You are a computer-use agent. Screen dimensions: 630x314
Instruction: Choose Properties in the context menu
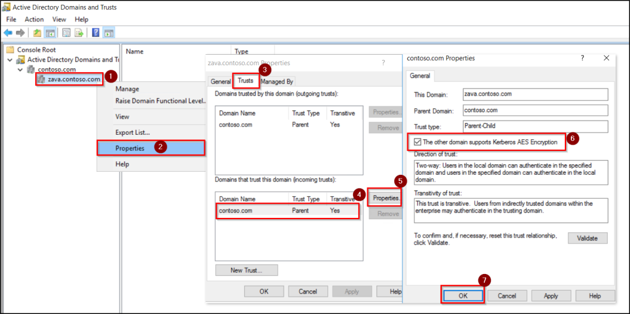pos(151,148)
